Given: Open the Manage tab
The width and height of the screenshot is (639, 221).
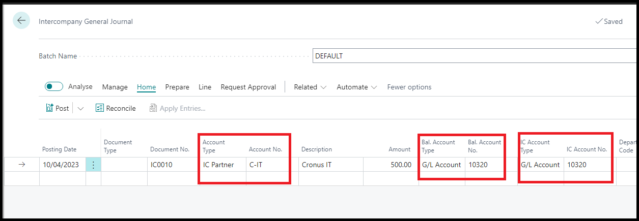Looking at the screenshot, I should tap(115, 87).
